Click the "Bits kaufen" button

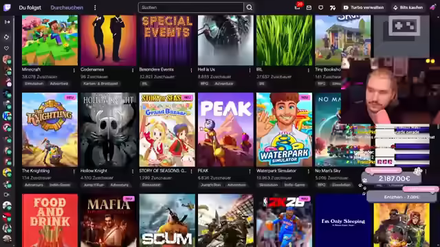pyautogui.click(x=408, y=8)
